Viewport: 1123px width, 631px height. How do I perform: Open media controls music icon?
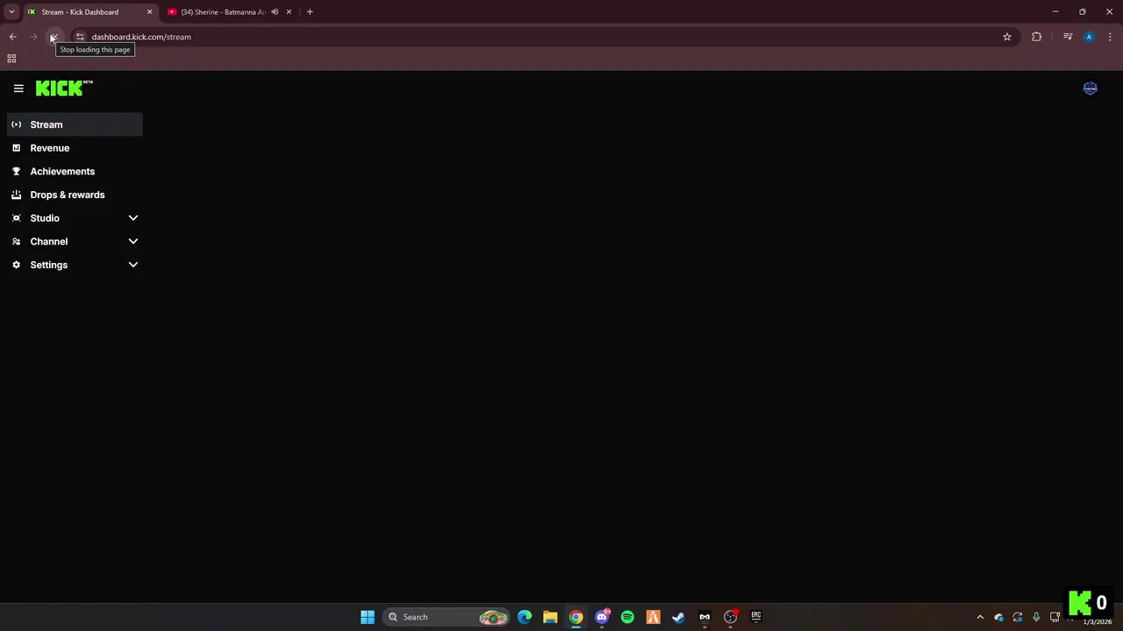click(1068, 37)
